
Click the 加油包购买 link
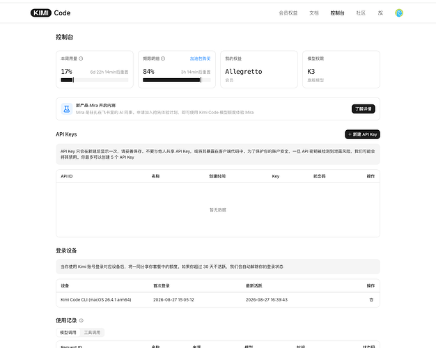[200, 58]
